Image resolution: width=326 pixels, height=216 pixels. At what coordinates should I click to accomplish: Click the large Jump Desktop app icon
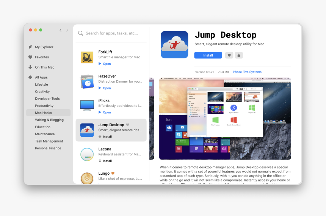pos(174,45)
